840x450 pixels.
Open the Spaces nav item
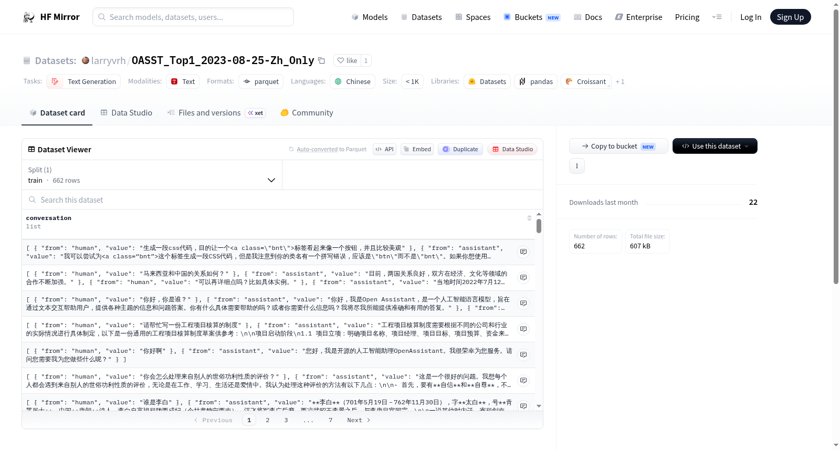point(472,17)
